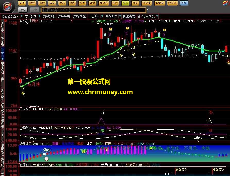Click 多图组合 in the toolbar

(111, 16)
